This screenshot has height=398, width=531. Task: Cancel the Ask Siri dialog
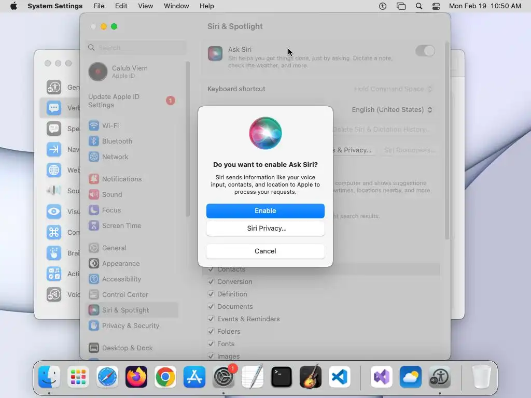(265, 251)
